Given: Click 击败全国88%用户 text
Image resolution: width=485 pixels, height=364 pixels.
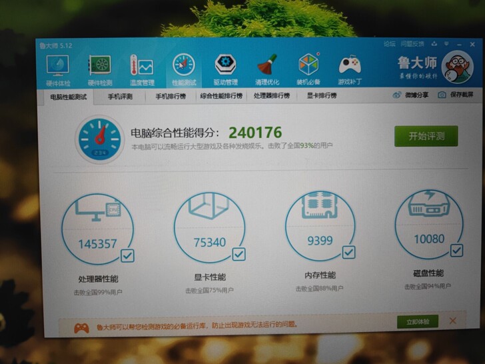Looking at the screenshot, I should coord(320,289).
